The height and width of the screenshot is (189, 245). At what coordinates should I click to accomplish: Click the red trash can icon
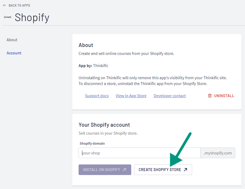(210, 96)
